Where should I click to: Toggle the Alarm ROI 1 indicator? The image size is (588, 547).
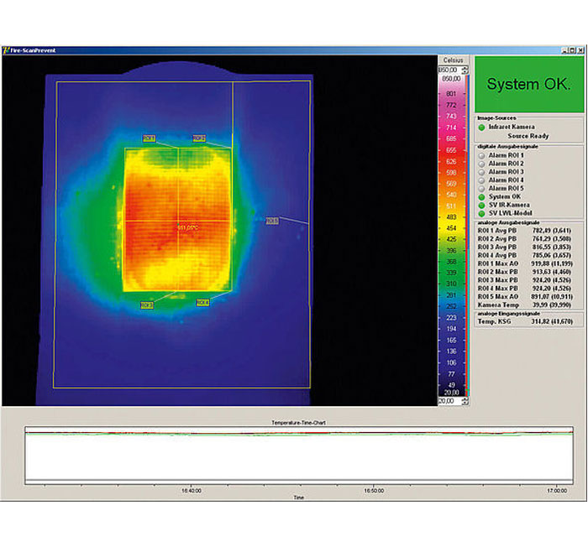pyautogui.click(x=480, y=155)
